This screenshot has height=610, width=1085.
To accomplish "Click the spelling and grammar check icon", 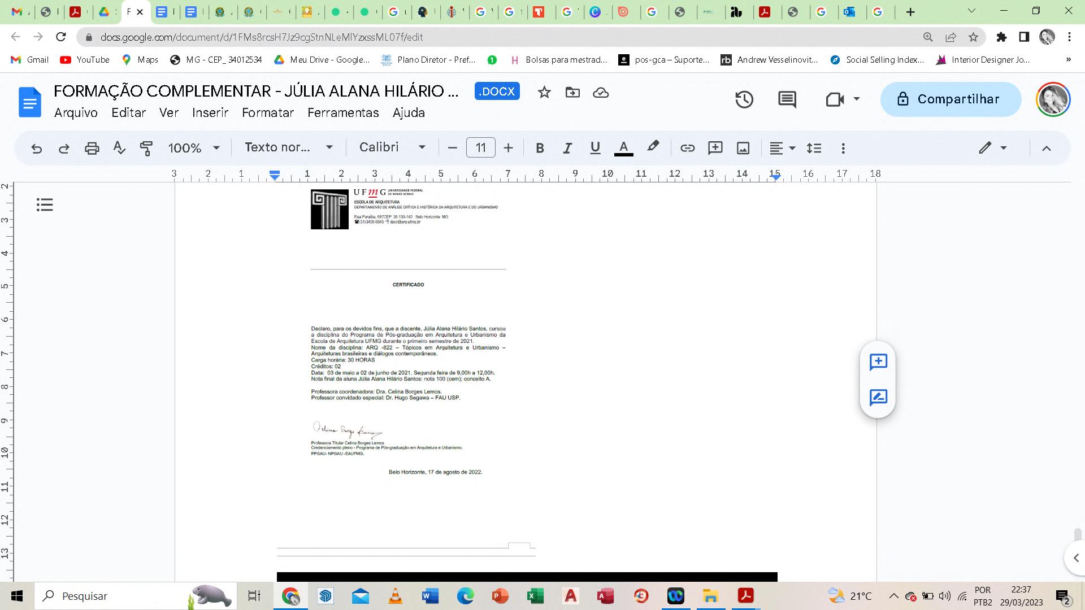I will [x=119, y=148].
